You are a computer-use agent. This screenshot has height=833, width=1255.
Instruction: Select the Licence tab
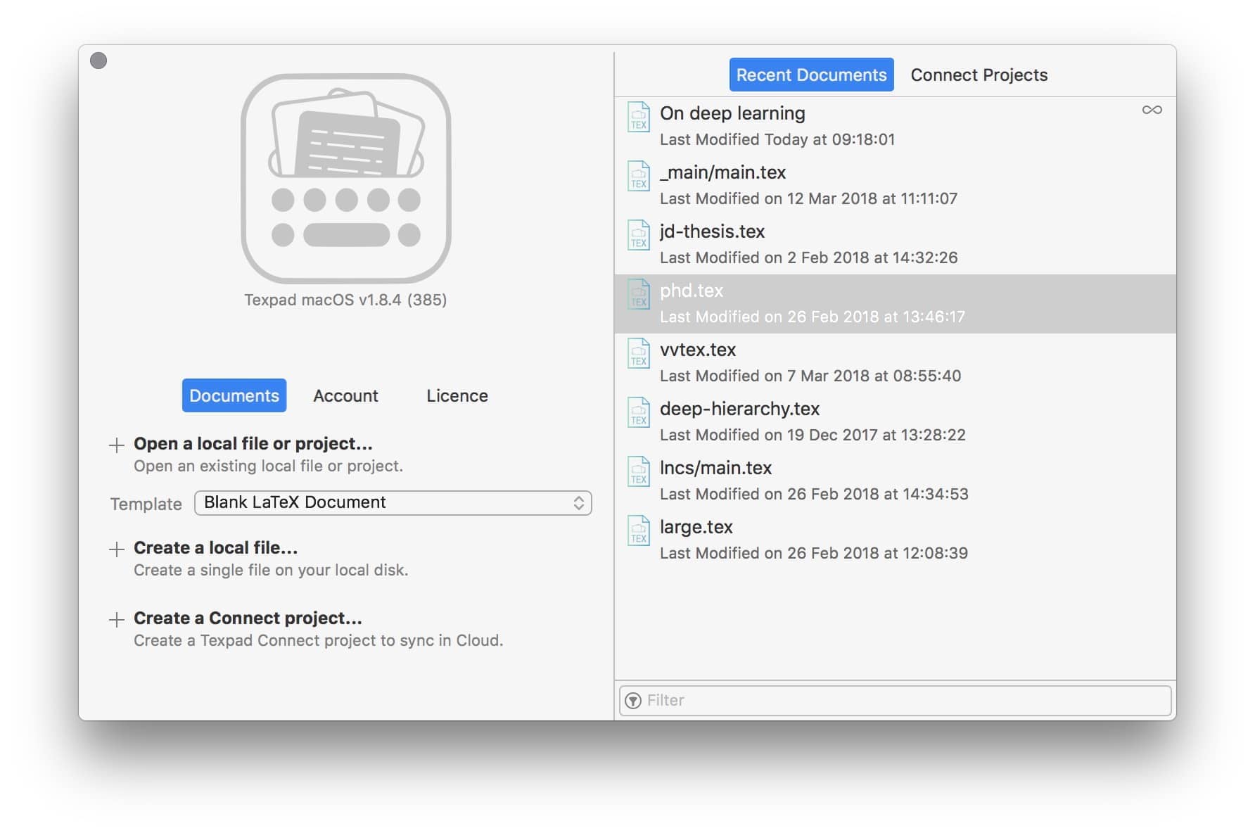point(457,395)
